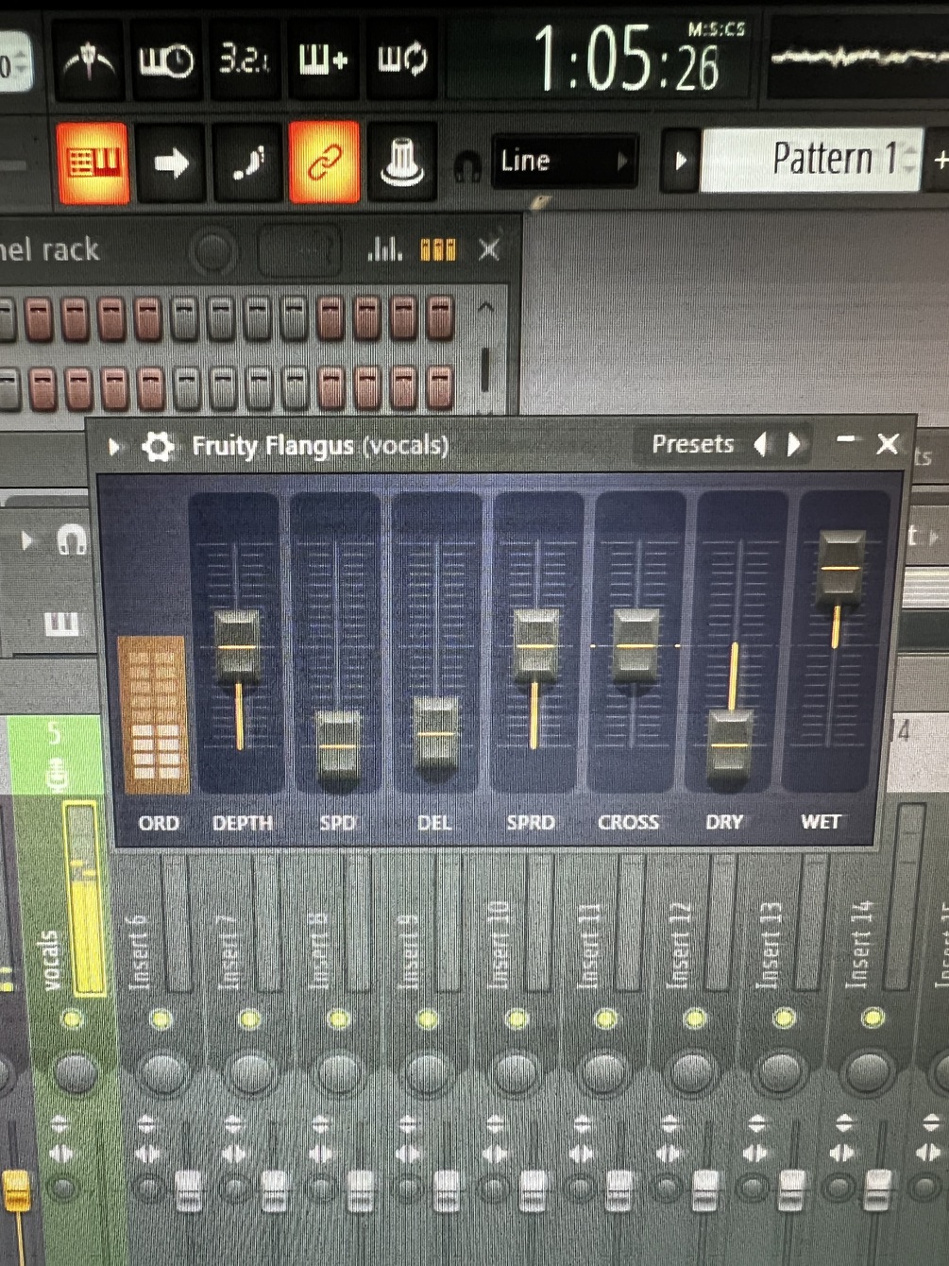Mute the vocals mixer track
This screenshot has width=949, height=1266.
pyautogui.click(x=72, y=1019)
